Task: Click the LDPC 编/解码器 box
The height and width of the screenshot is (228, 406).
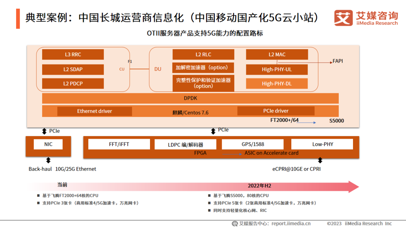Action: [185, 145]
